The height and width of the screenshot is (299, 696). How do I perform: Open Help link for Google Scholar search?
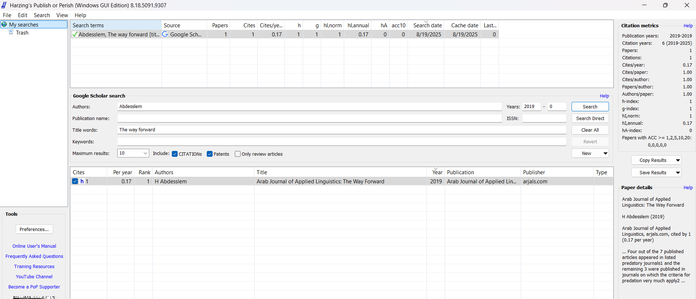coord(604,96)
